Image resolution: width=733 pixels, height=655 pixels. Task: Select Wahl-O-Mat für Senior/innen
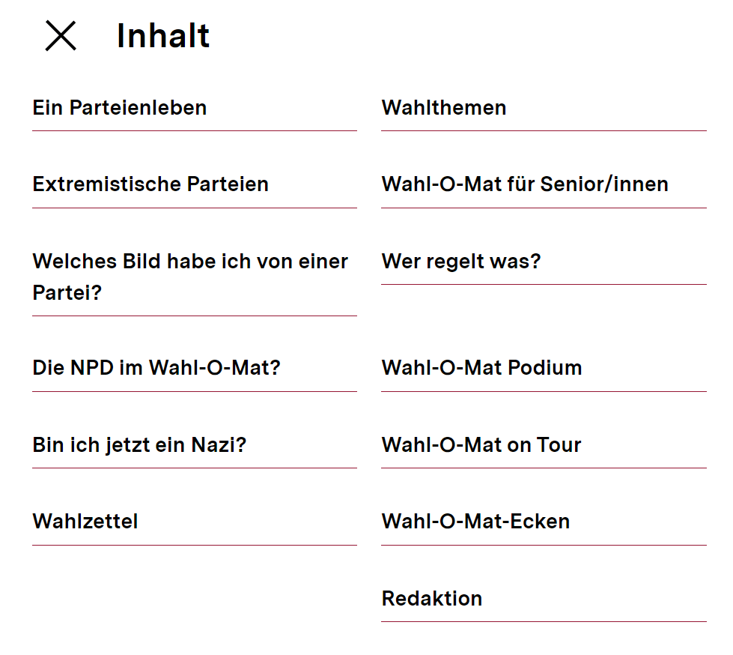tap(525, 184)
